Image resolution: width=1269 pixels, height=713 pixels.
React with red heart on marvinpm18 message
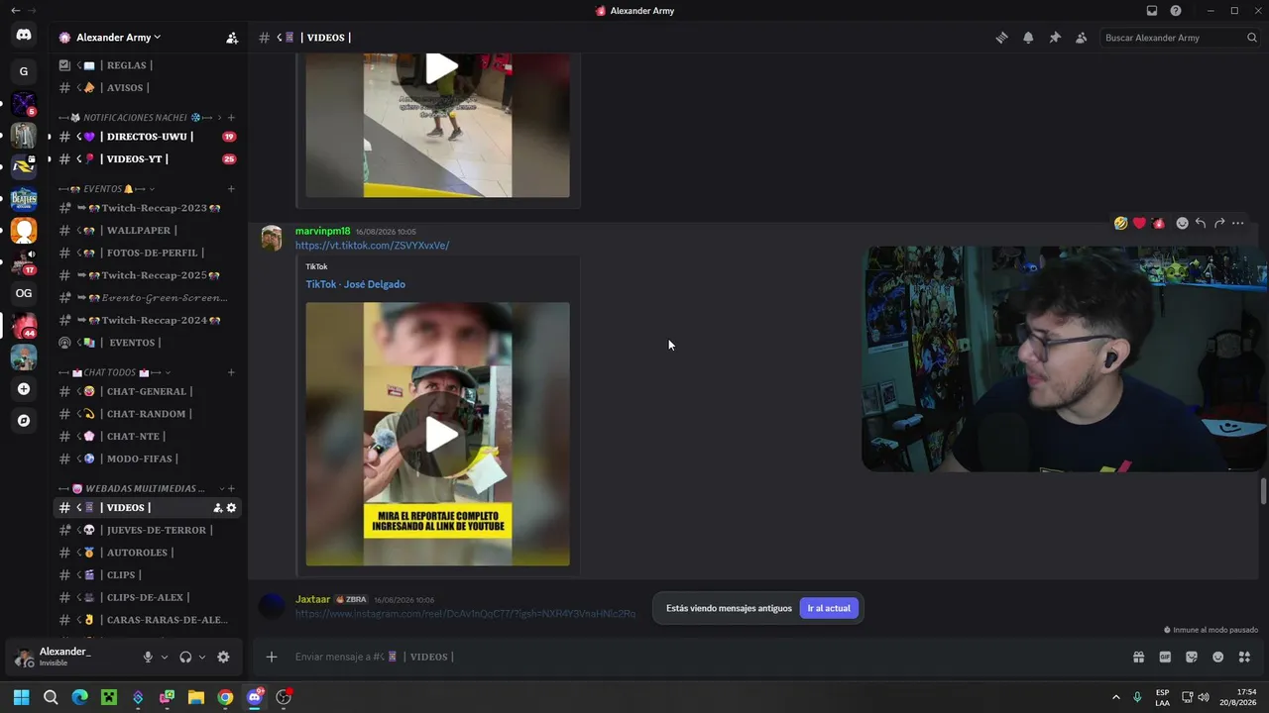pyautogui.click(x=1139, y=224)
